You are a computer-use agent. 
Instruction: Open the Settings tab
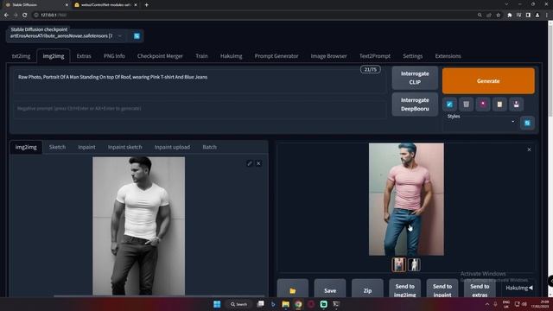point(413,56)
